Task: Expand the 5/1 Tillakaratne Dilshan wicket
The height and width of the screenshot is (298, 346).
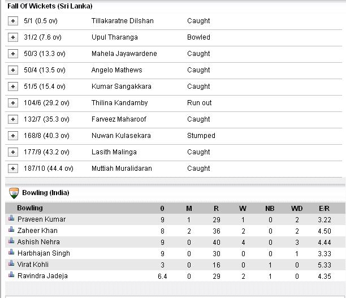Action: [x=13, y=21]
